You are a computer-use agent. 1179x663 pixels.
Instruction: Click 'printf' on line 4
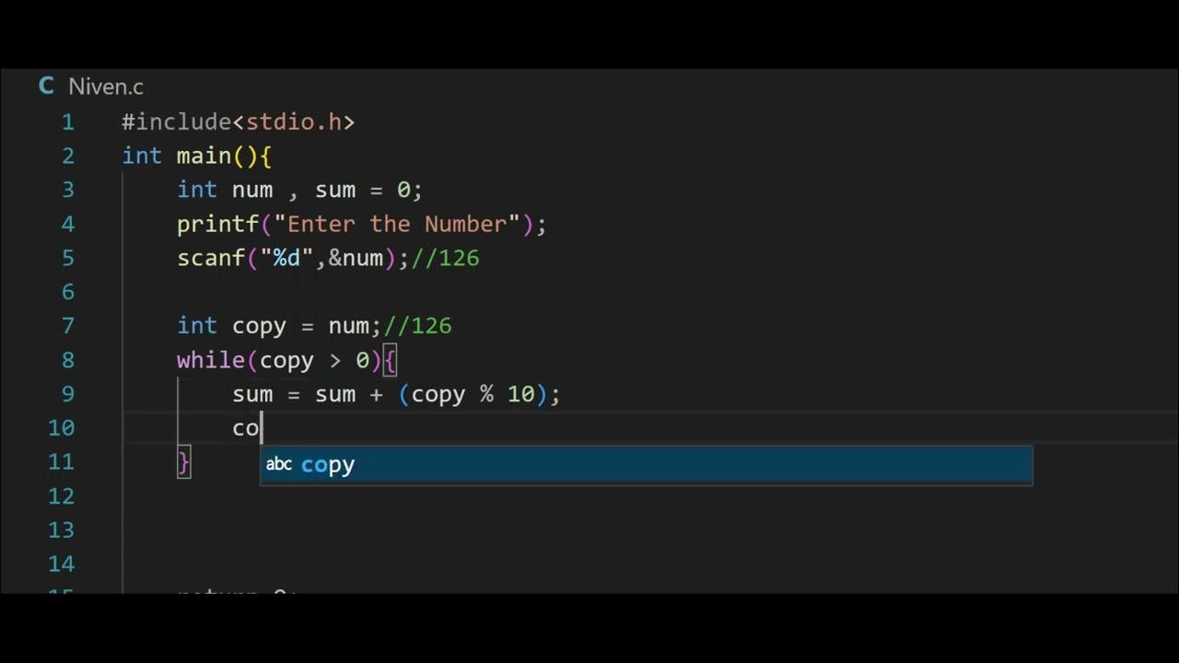218,224
